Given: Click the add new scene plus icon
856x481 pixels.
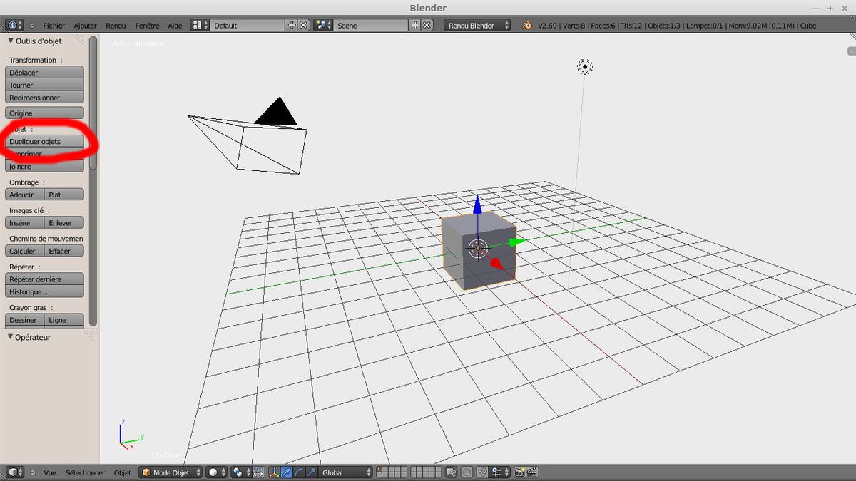Looking at the screenshot, I should click(x=415, y=25).
